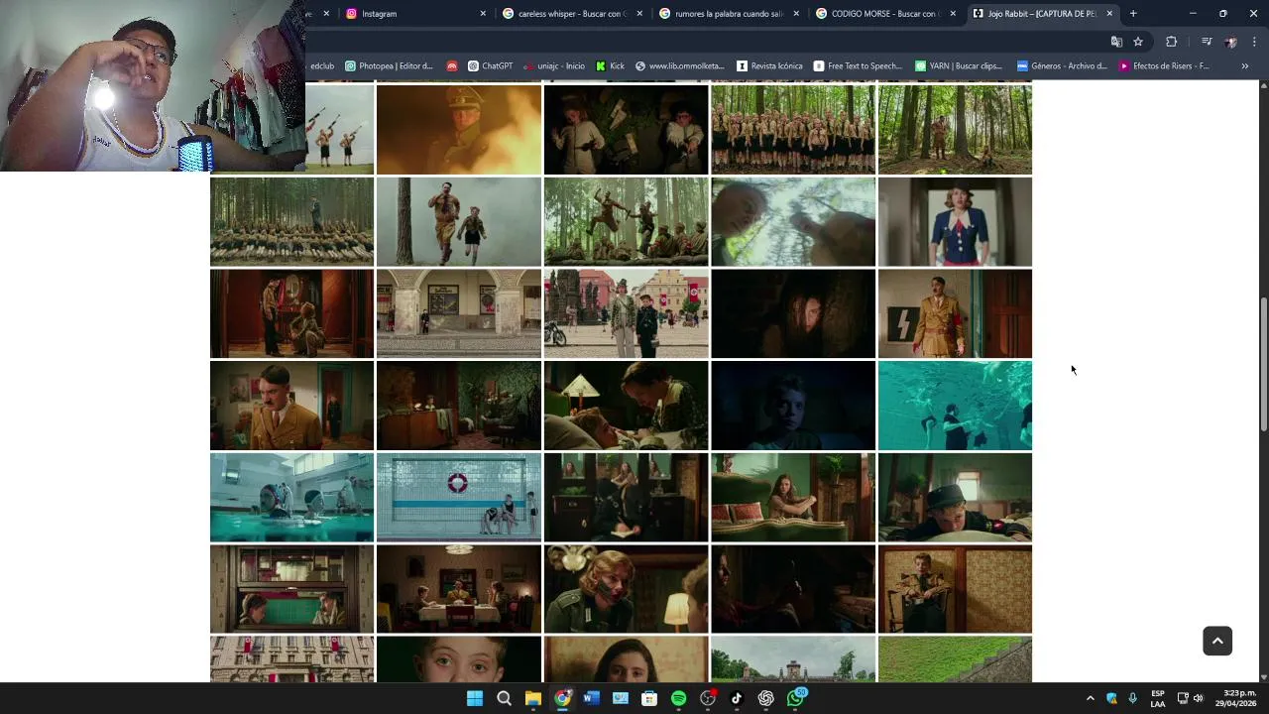Image resolution: width=1269 pixels, height=714 pixels.
Task: Click the Chrome taskbar icon
Action: (562, 698)
